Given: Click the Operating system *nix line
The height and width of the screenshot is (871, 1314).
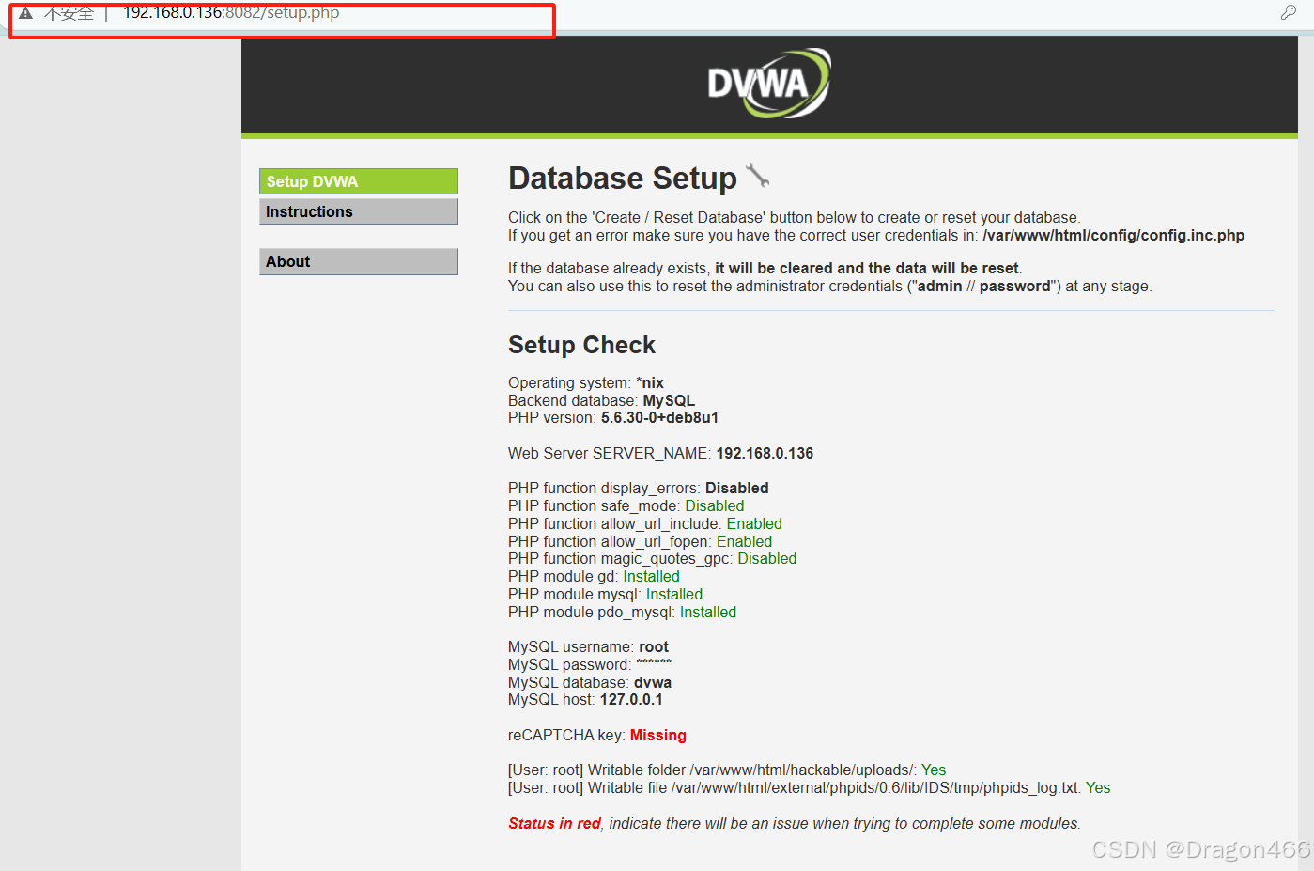Looking at the screenshot, I should pos(586,382).
